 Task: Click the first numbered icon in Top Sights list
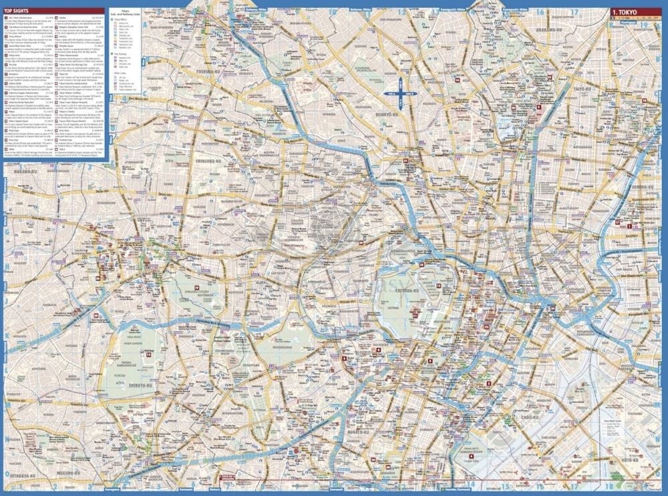pos(6,19)
